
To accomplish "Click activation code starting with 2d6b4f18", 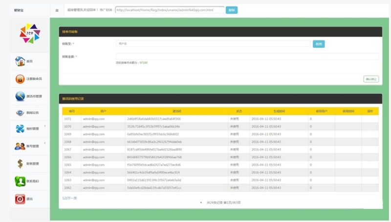I will point(154,119).
